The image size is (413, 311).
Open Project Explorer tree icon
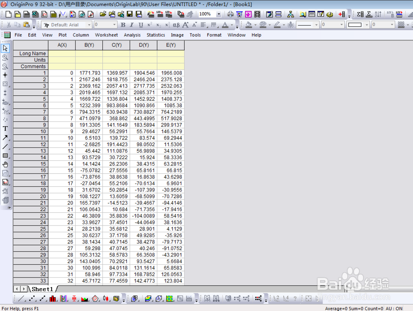pyautogui.click(x=290, y=14)
